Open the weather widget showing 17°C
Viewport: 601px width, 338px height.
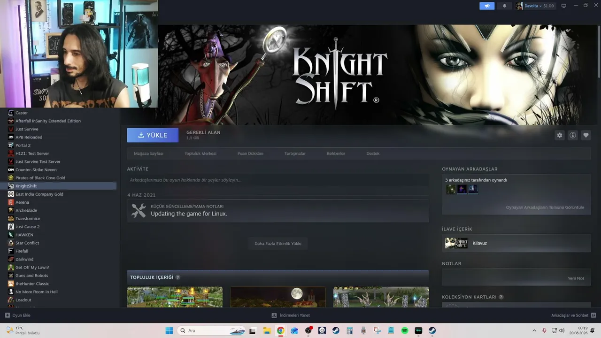pyautogui.click(x=23, y=330)
